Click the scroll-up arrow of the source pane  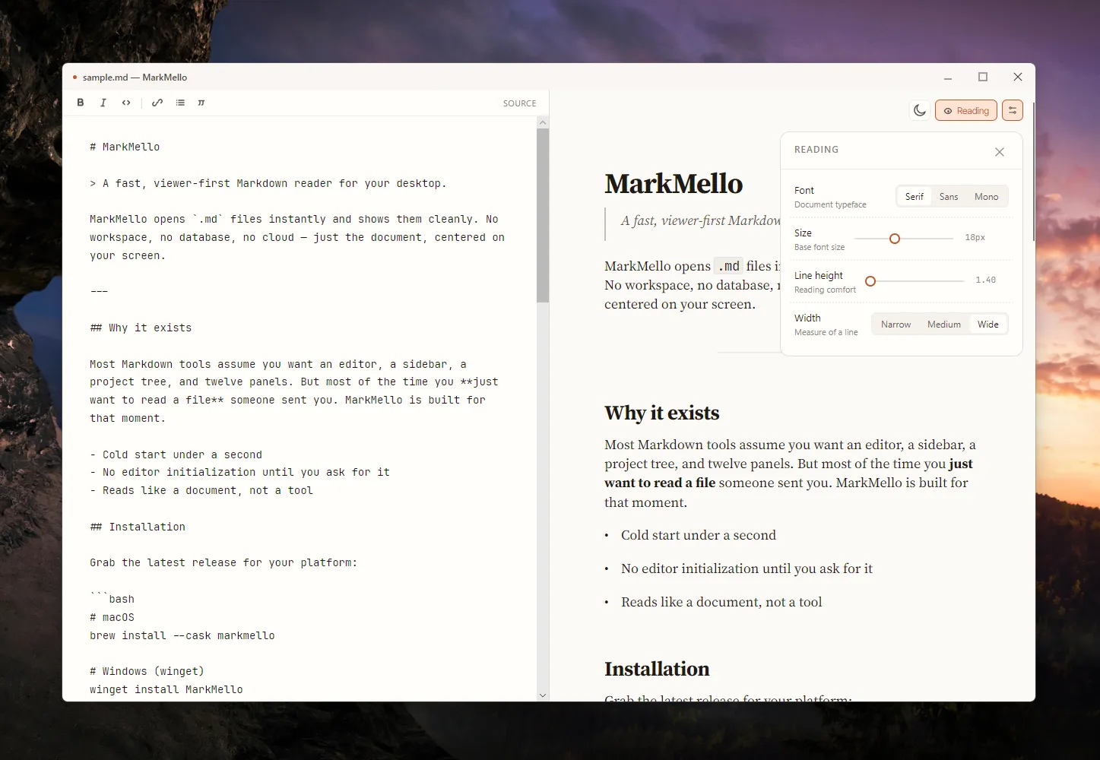tap(543, 122)
